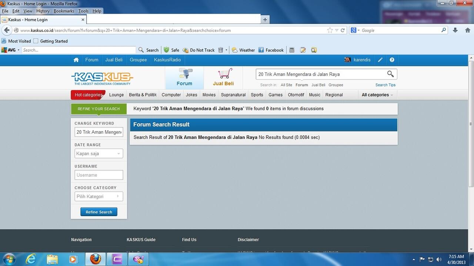This screenshot has width=474, height=266.
Task: Click AVG toolbar Search button
Action: pyautogui.click(x=148, y=50)
